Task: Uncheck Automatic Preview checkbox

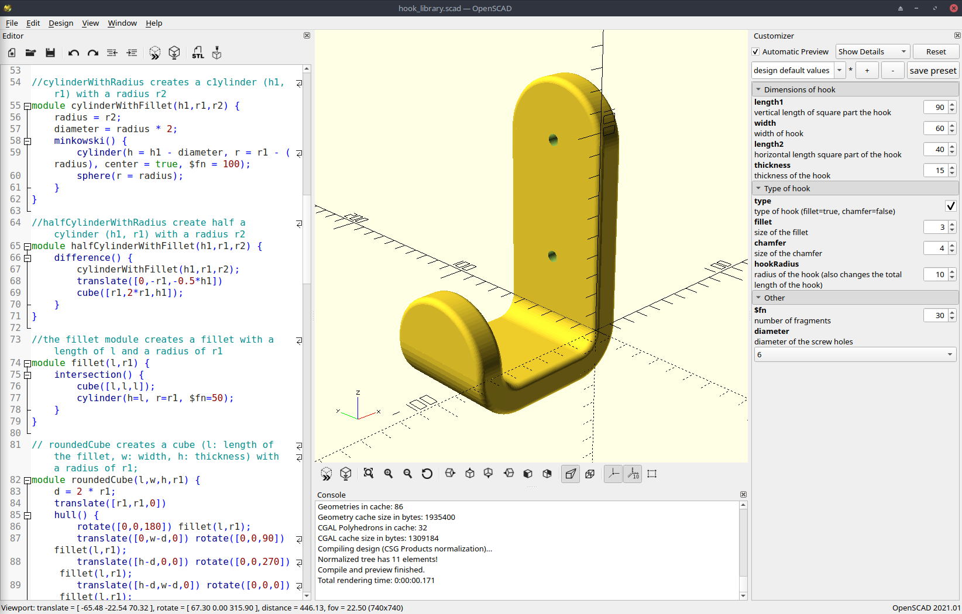Action: pyautogui.click(x=755, y=52)
